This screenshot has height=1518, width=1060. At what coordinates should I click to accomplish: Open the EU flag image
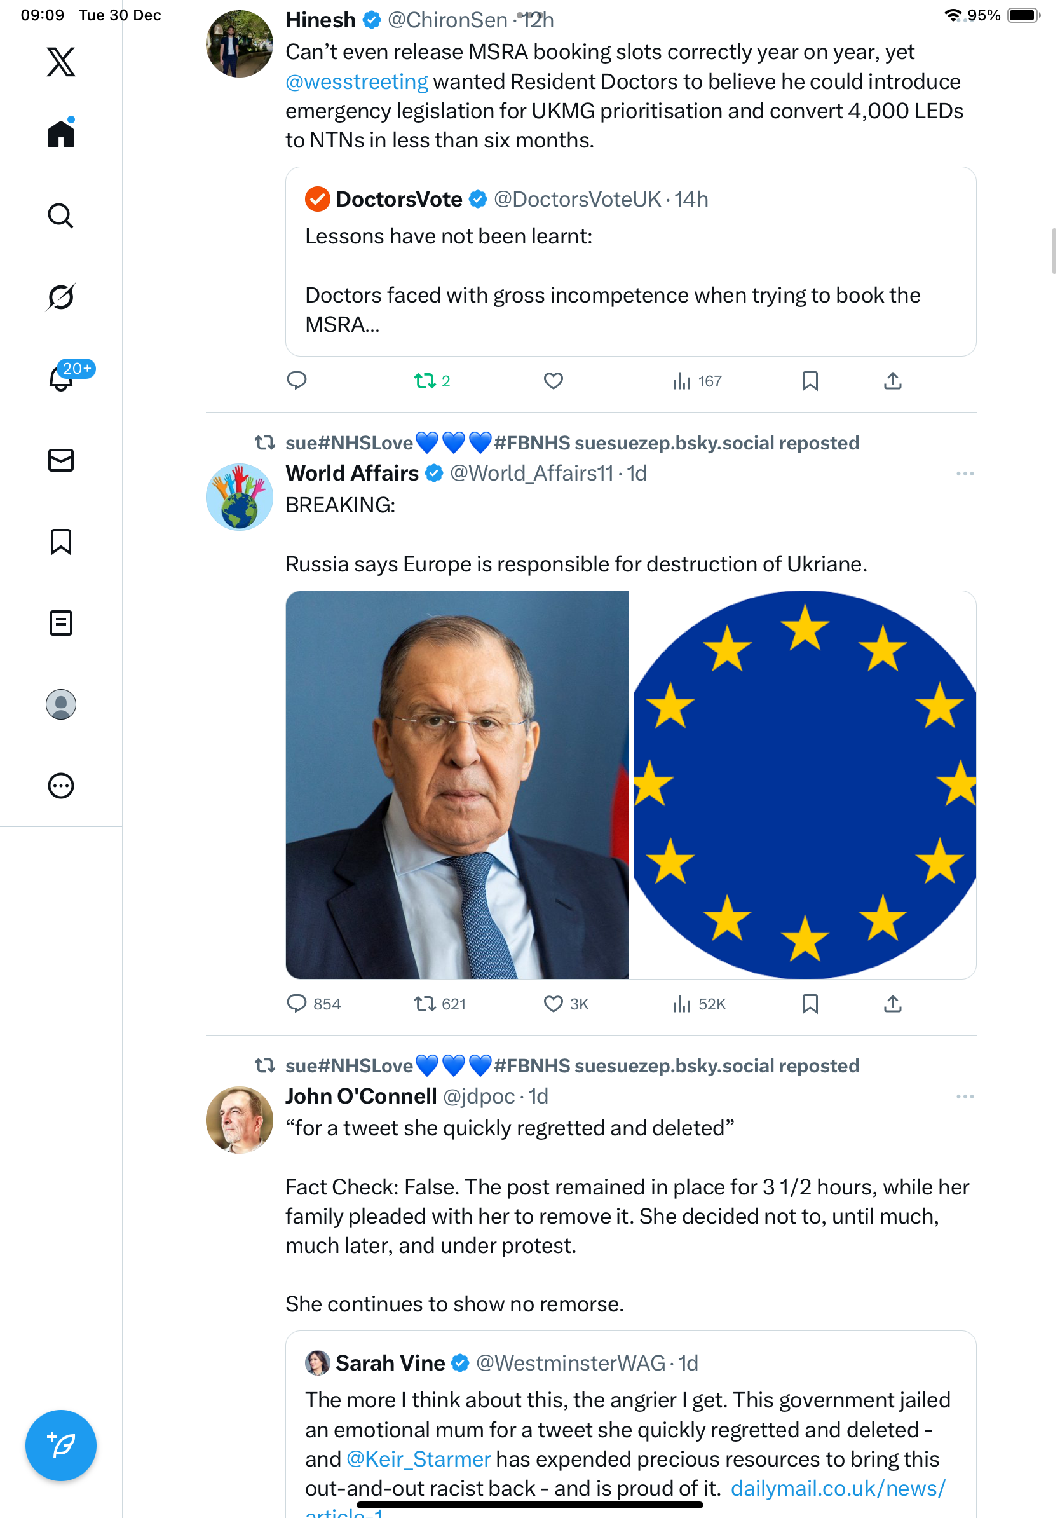804,784
